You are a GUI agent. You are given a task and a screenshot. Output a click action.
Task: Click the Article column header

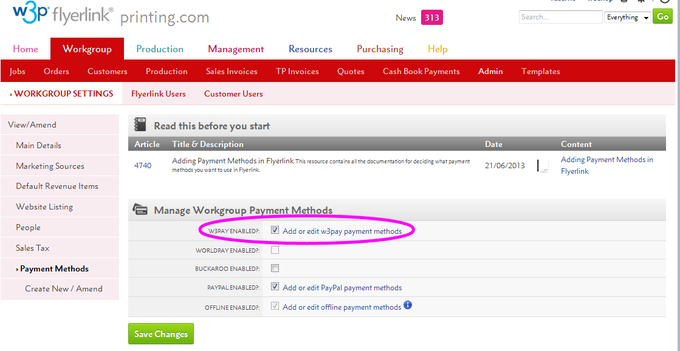[x=147, y=144]
